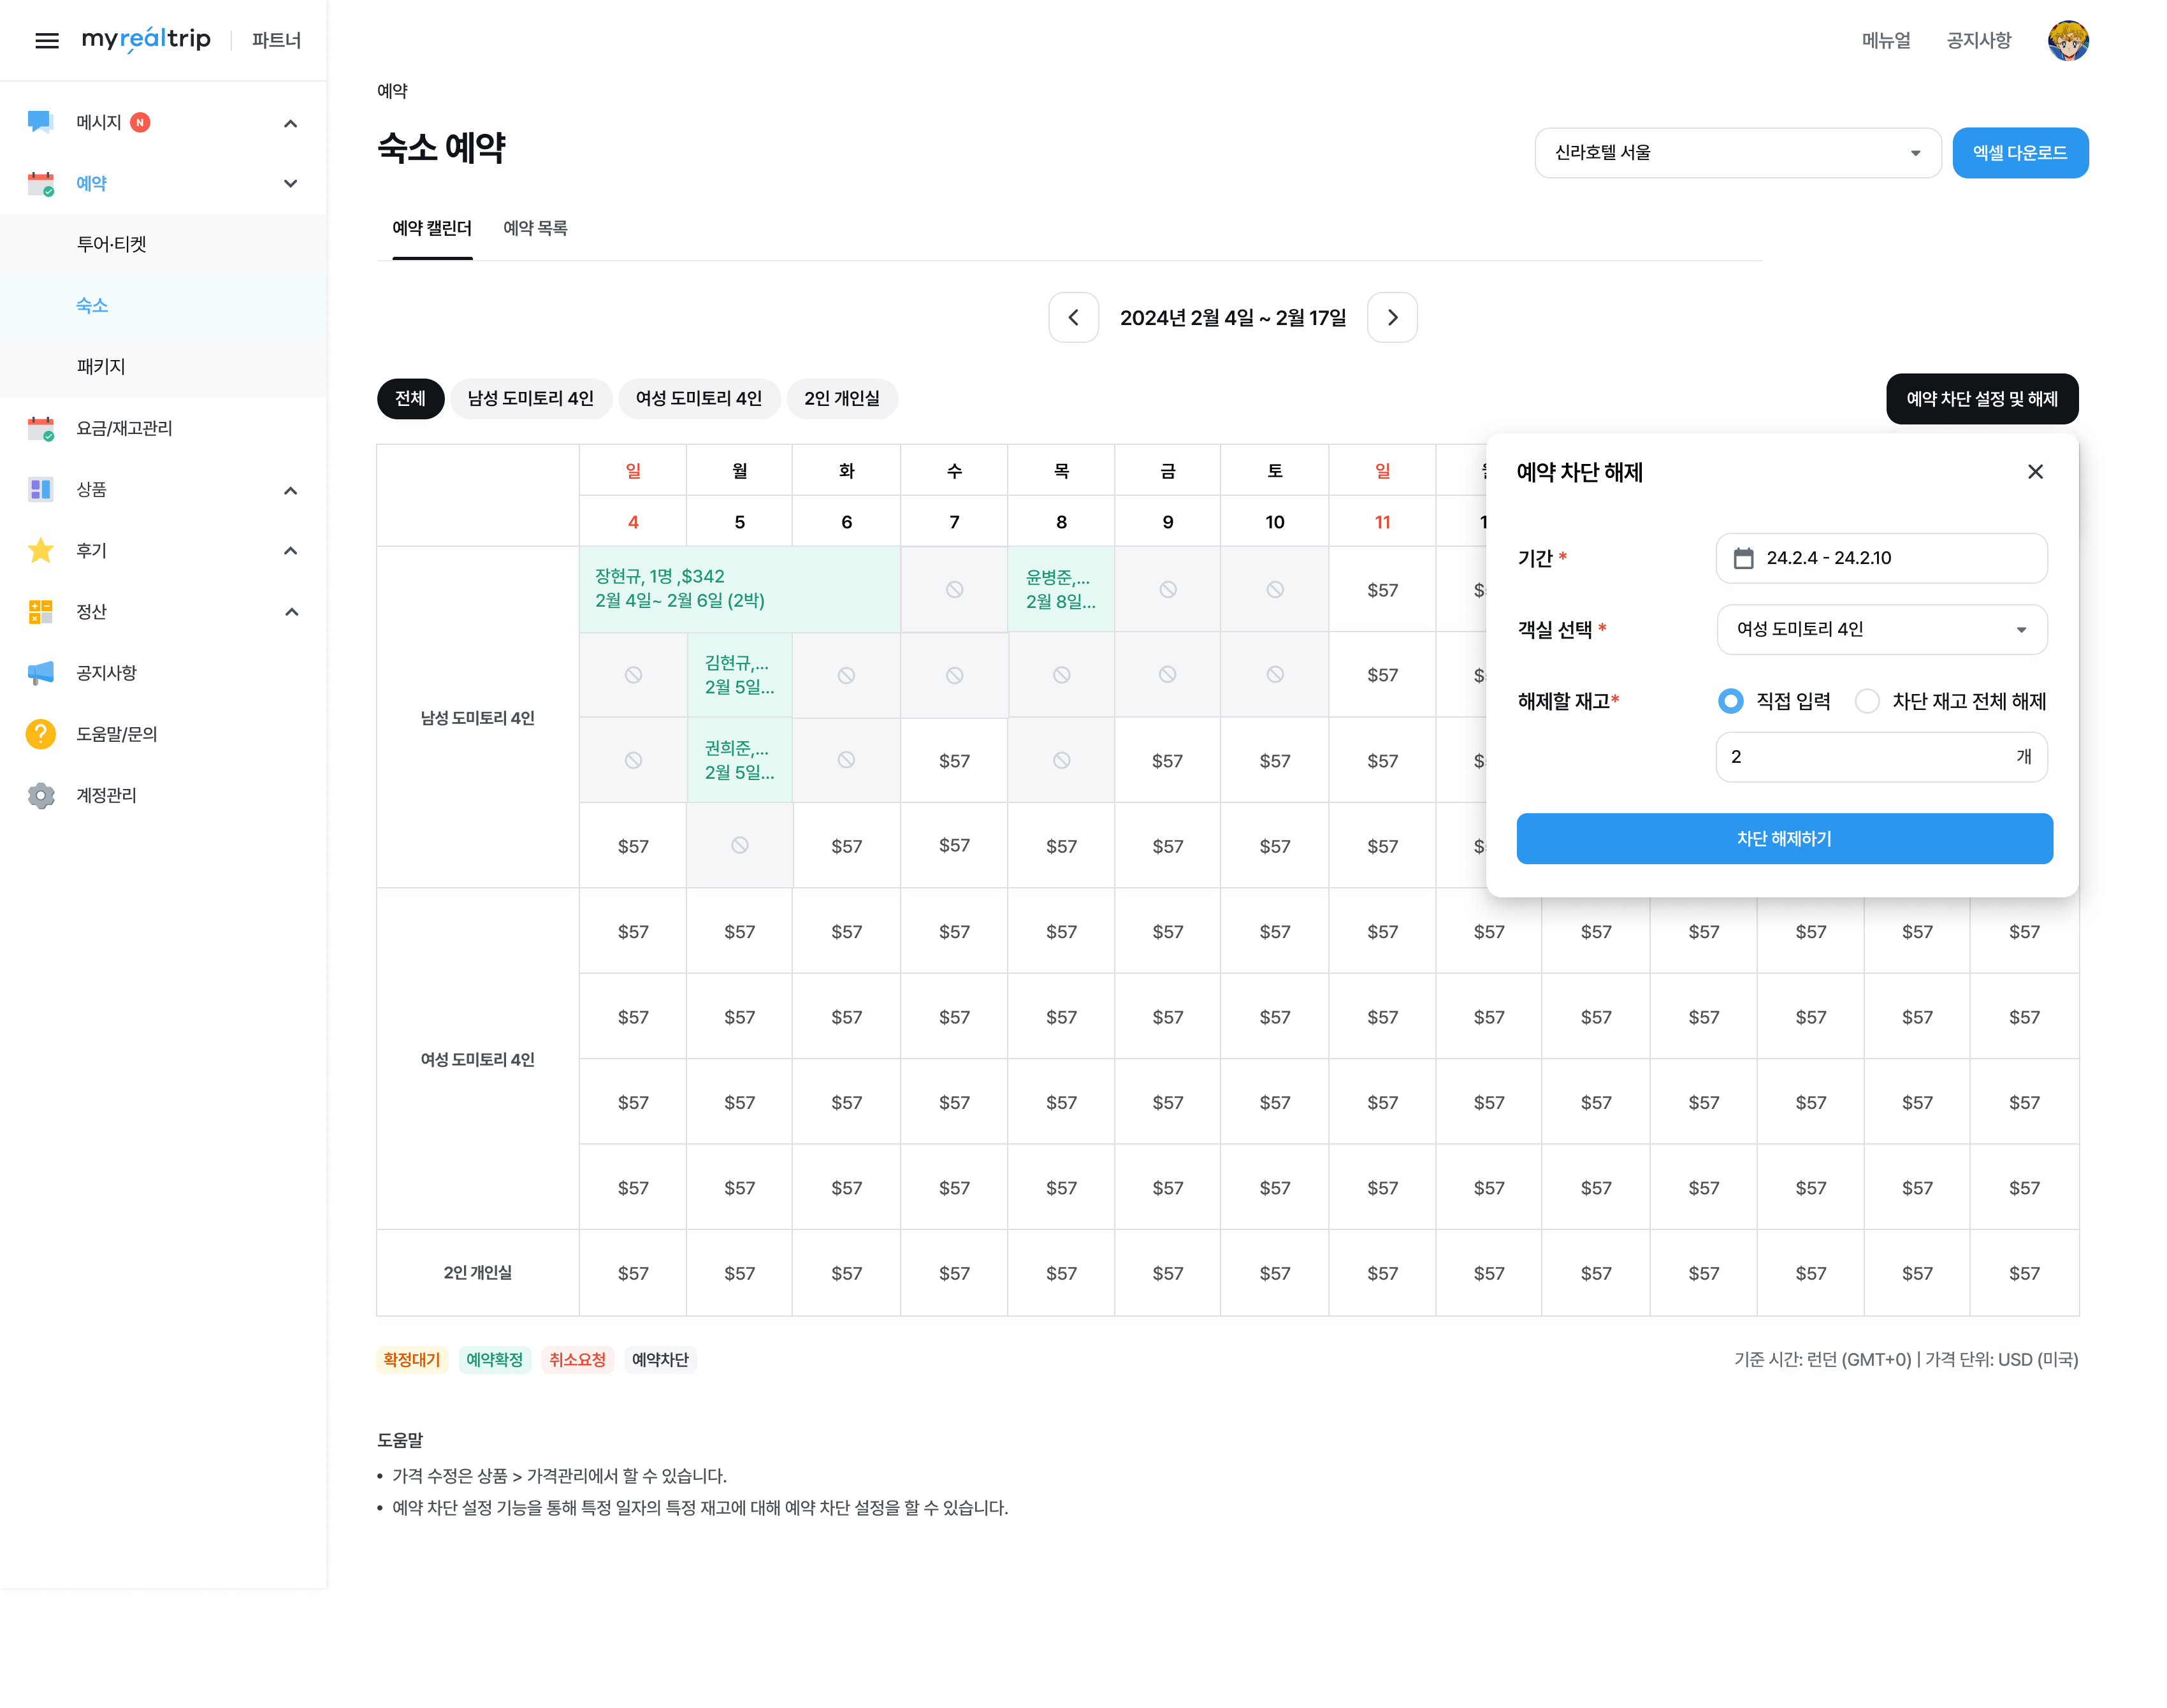Click the 요금/재고관리 calendar icon
The height and width of the screenshot is (1708, 2167).
point(40,428)
